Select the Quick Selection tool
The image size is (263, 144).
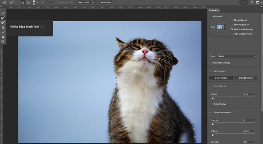tap(3, 13)
